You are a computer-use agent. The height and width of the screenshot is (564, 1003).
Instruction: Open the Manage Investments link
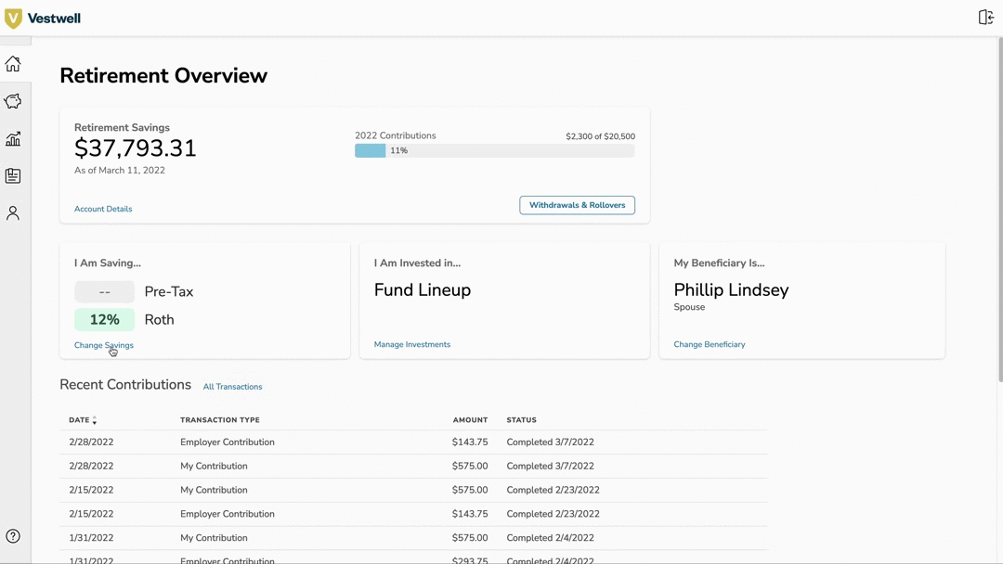tap(412, 344)
